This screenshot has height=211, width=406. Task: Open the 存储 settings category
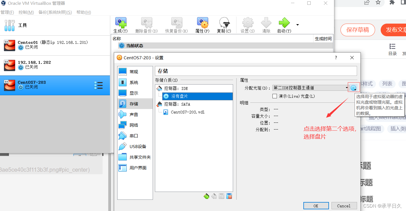pyautogui.click(x=135, y=104)
